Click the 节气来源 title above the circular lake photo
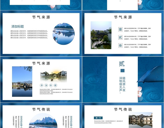164x128 pixels. [41, 17]
